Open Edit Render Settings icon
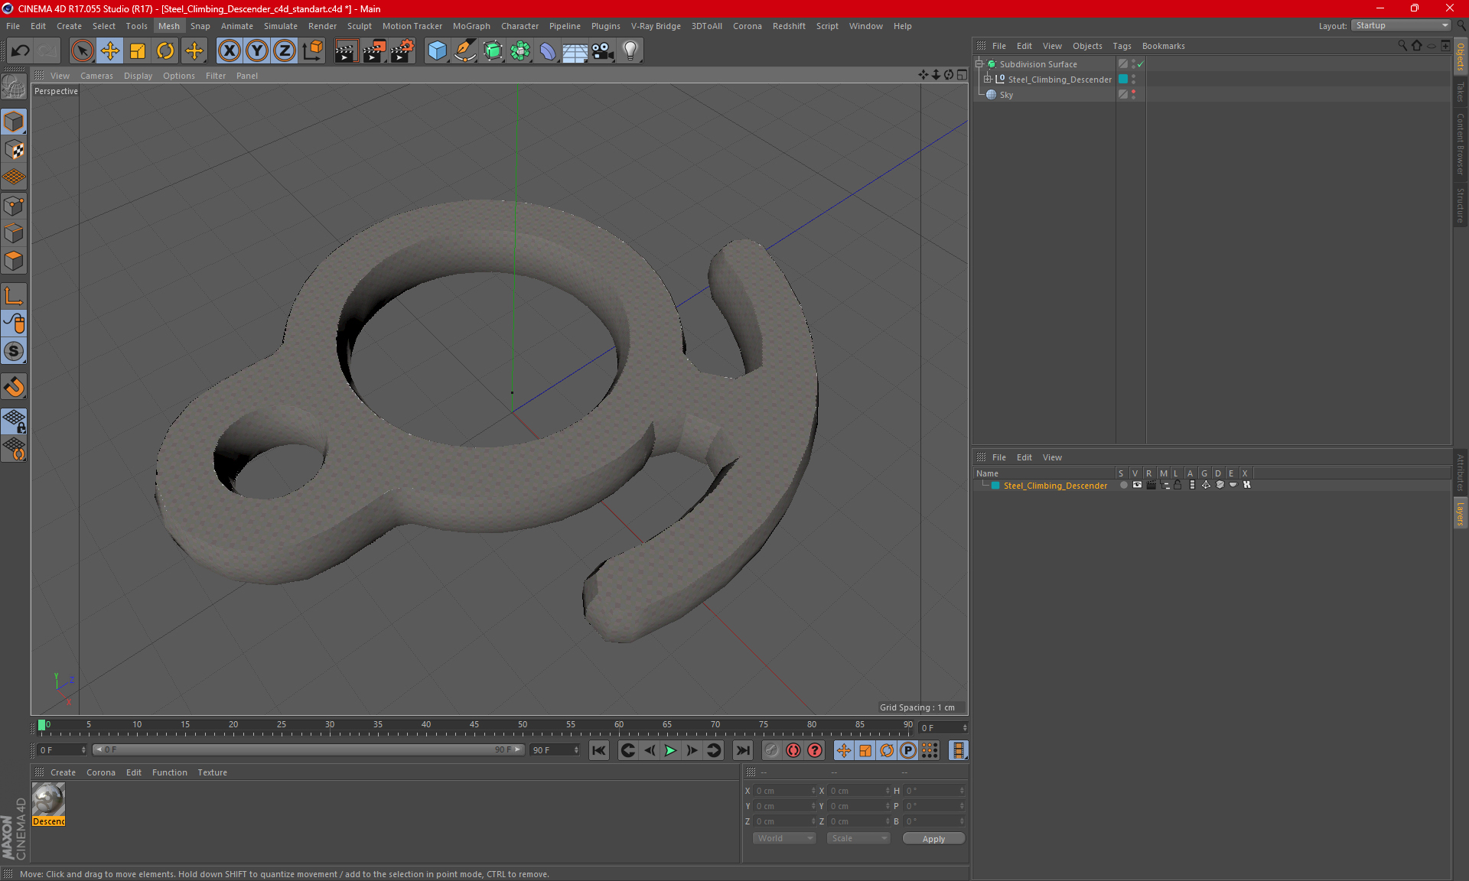The height and width of the screenshot is (881, 1469). pos(402,51)
